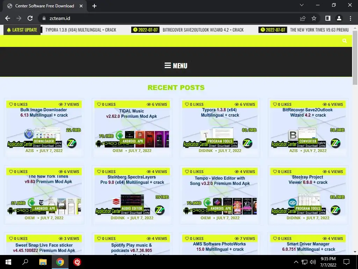Open the volume control in tray
This screenshot has width=358, height=269.
313,262
